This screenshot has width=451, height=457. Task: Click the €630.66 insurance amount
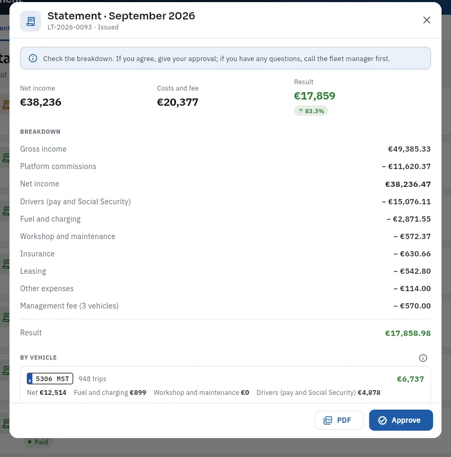tap(412, 254)
